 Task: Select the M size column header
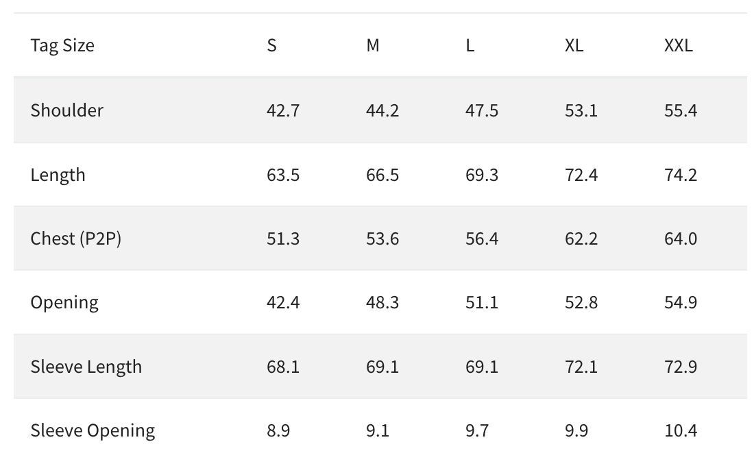[x=372, y=45]
